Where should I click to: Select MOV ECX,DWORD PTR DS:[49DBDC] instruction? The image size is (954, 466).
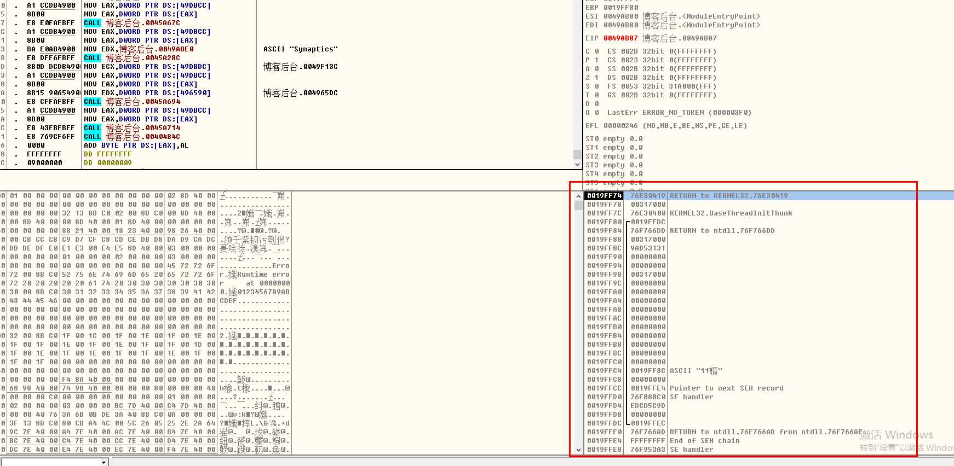147,67
